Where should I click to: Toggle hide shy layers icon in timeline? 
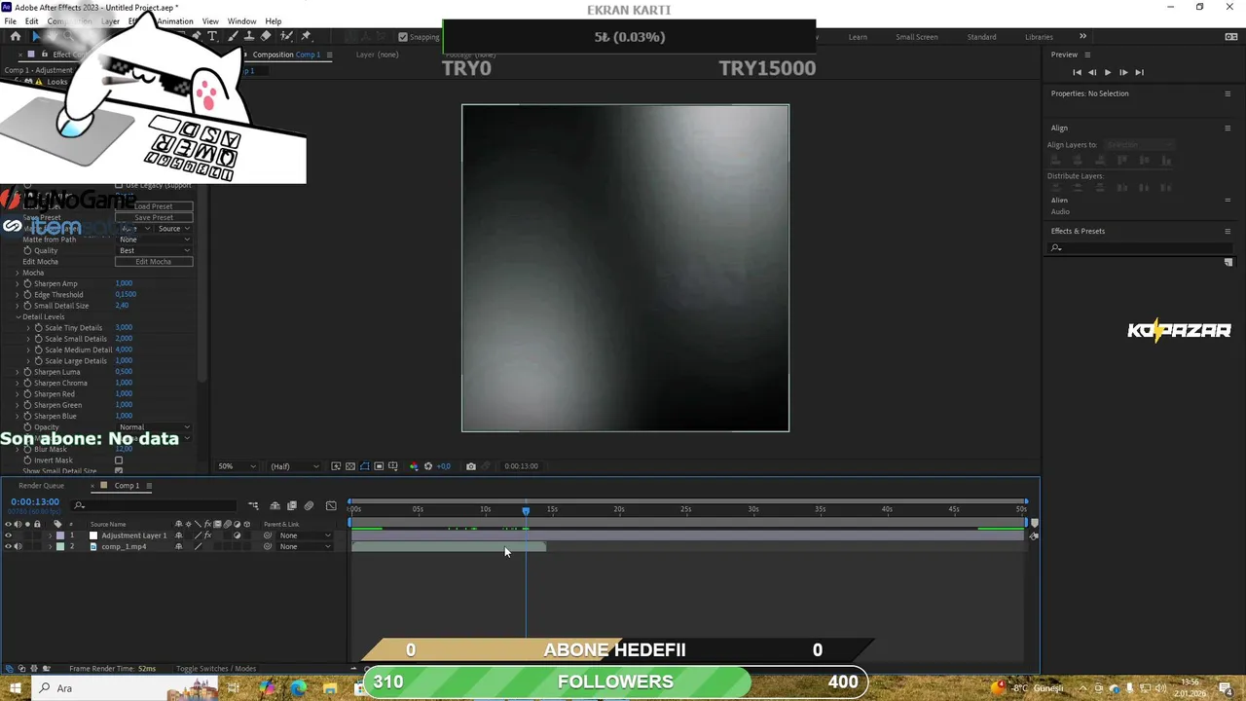275,505
